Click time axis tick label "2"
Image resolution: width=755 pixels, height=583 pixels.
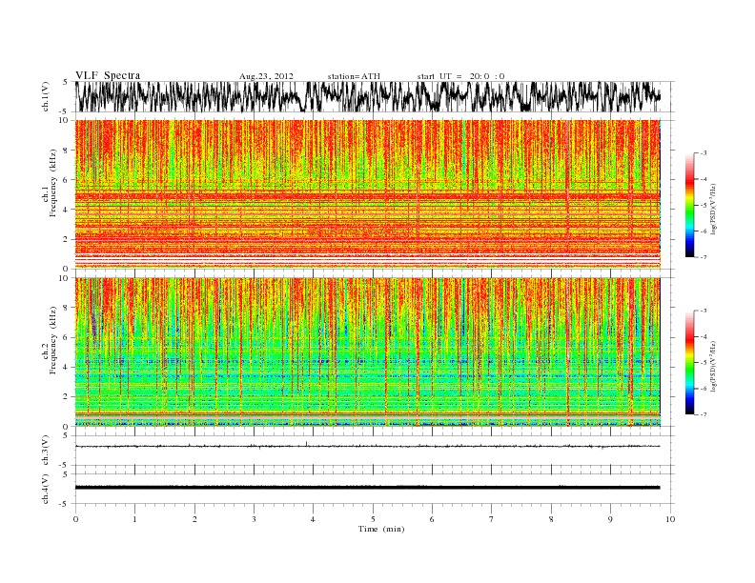point(194,519)
